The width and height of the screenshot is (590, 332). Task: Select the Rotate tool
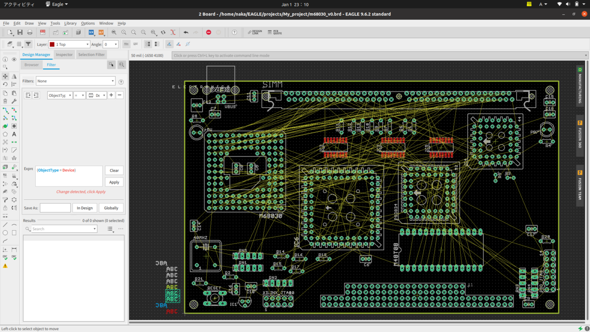[5, 85]
